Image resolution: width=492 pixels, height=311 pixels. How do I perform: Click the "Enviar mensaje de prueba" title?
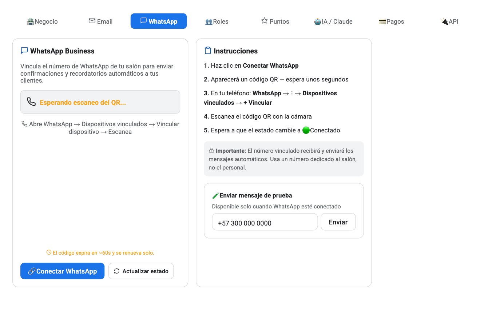[x=256, y=195]
